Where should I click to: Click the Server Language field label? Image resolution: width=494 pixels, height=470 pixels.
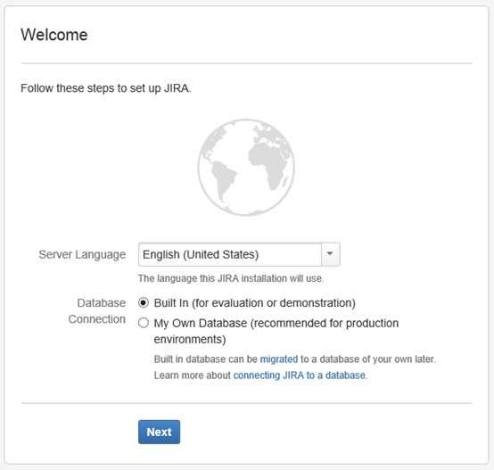[x=82, y=254]
